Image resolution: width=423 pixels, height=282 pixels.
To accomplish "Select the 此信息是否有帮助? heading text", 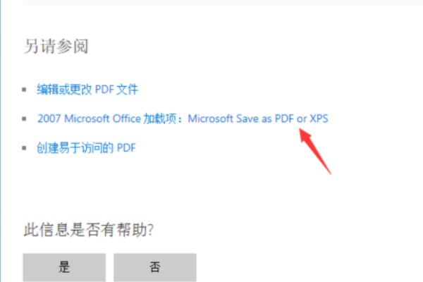I will 89,230.
